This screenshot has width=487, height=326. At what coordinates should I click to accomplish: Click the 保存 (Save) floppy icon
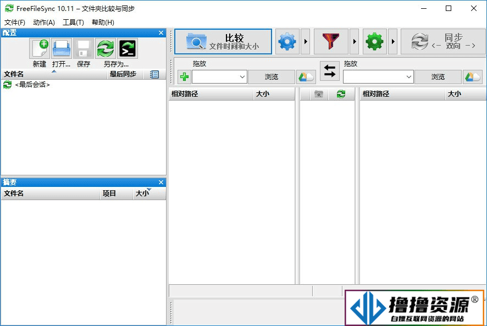click(x=83, y=48)
